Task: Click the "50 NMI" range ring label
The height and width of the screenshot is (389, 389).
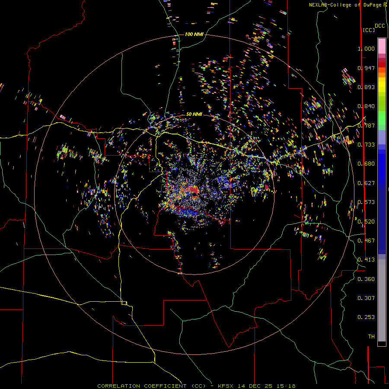Action: (194, 114)
